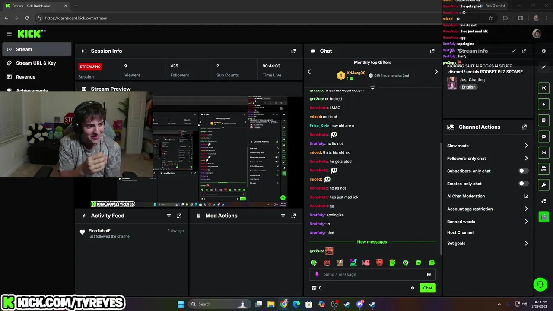The width and height of the screenshot is (553, 311).
Task: Toggle Subscribers-only chat switch
Action: (523, 171)
